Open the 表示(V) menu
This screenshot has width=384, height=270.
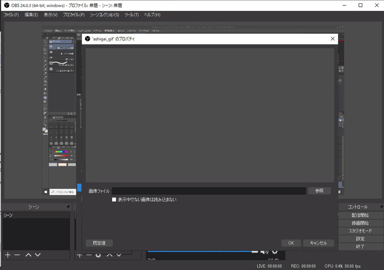[50, 15]
